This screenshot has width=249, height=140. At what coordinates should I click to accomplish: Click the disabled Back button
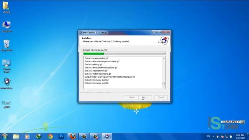coord(132,97)
